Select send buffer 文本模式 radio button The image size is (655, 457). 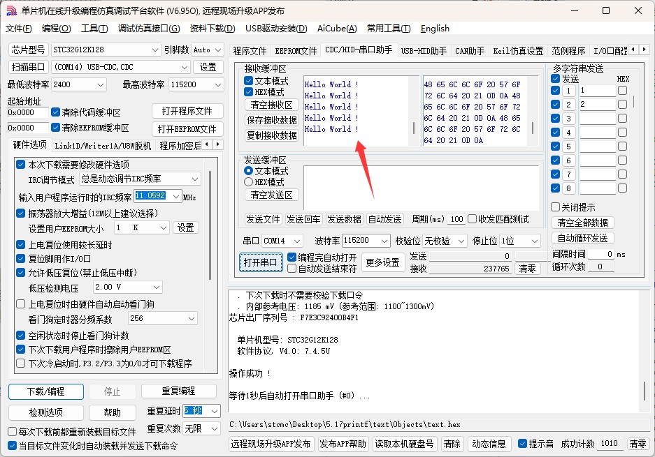coord(249,171)
